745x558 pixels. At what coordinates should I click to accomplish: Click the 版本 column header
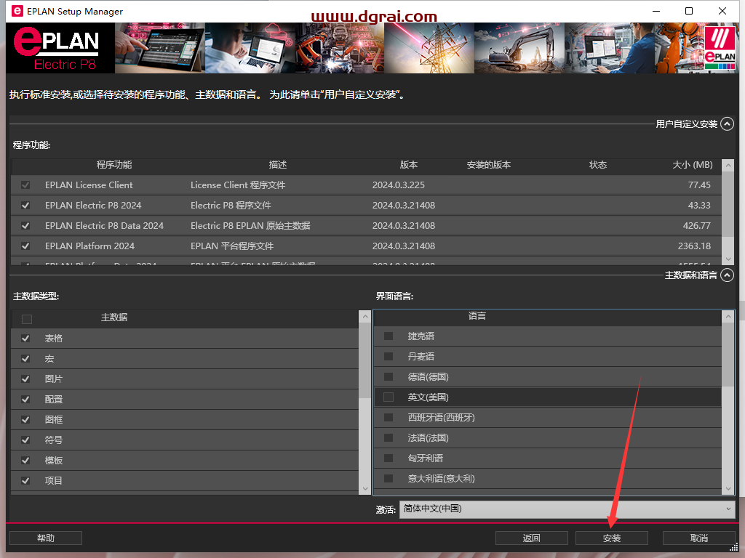click(409, 165)
